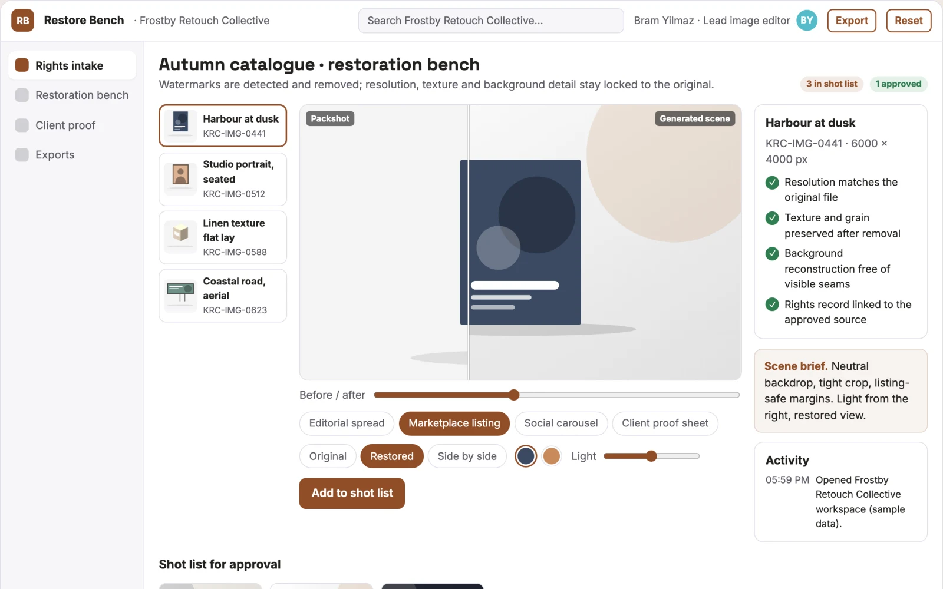Click the Reset button
The image size is (943, 589).
point(908,21)
